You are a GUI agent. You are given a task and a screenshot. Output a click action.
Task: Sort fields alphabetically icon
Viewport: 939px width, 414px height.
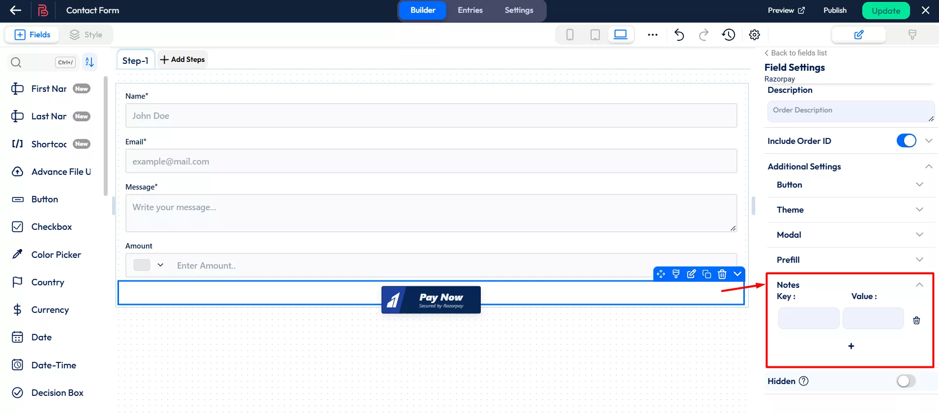click(x=89, y=62)
